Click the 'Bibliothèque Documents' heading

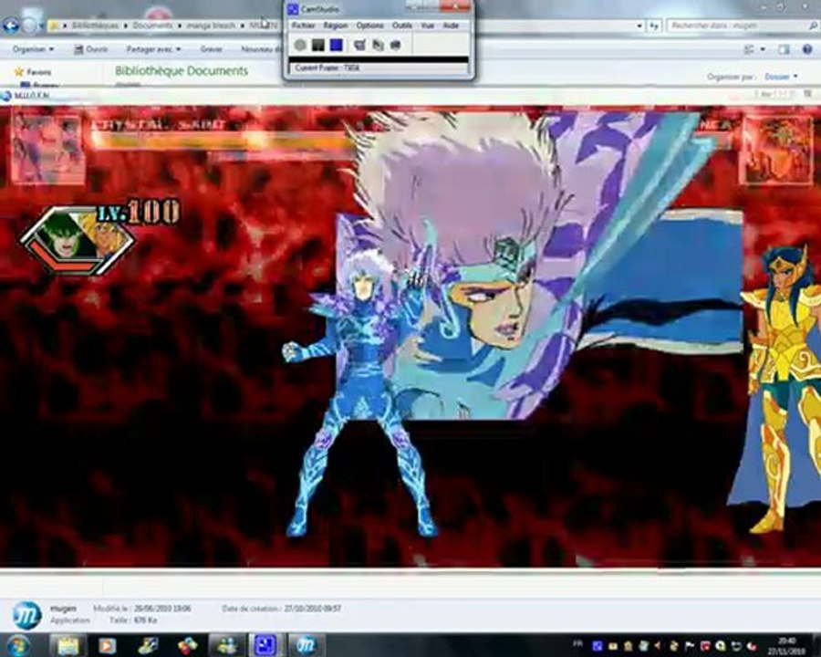pyautogui.click(x=182, y=71)
